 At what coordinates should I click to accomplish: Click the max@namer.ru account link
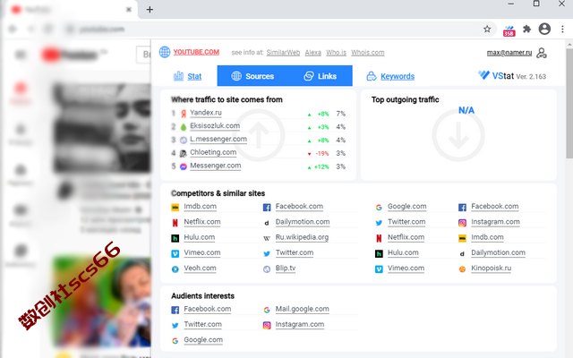[x=509, y=53]
